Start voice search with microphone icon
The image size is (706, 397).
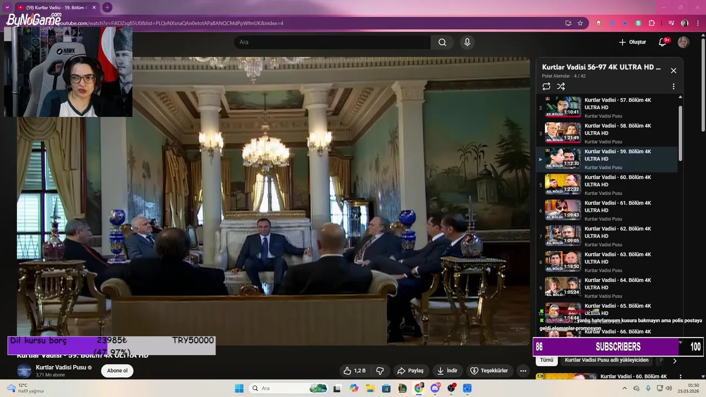point(467,42)
